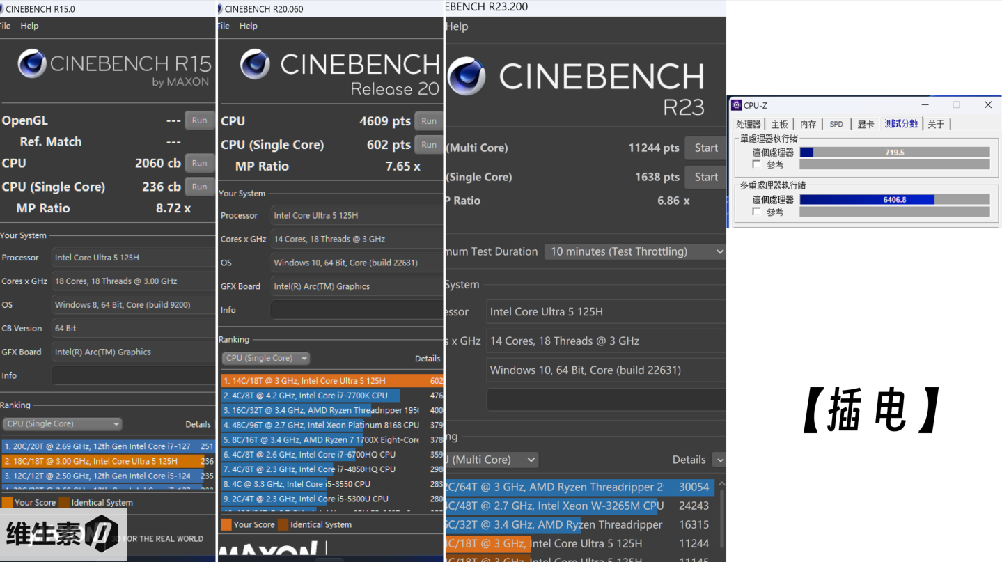Open the R23 ranking (Multi Core) dropdown
Image resolution: width=1002 pixels, height=562 pixels.
(x=492, y=460)
